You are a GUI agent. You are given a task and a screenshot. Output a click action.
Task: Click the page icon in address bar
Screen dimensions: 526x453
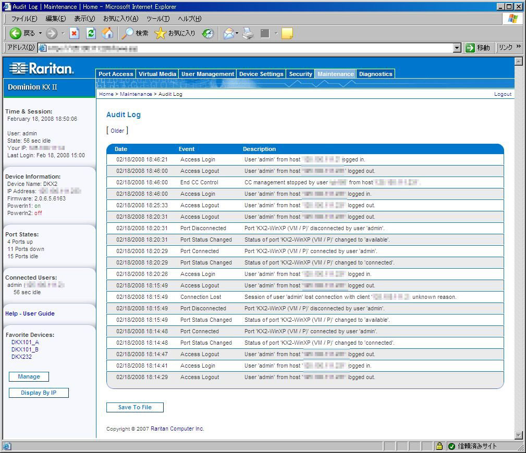click(42, 48)
